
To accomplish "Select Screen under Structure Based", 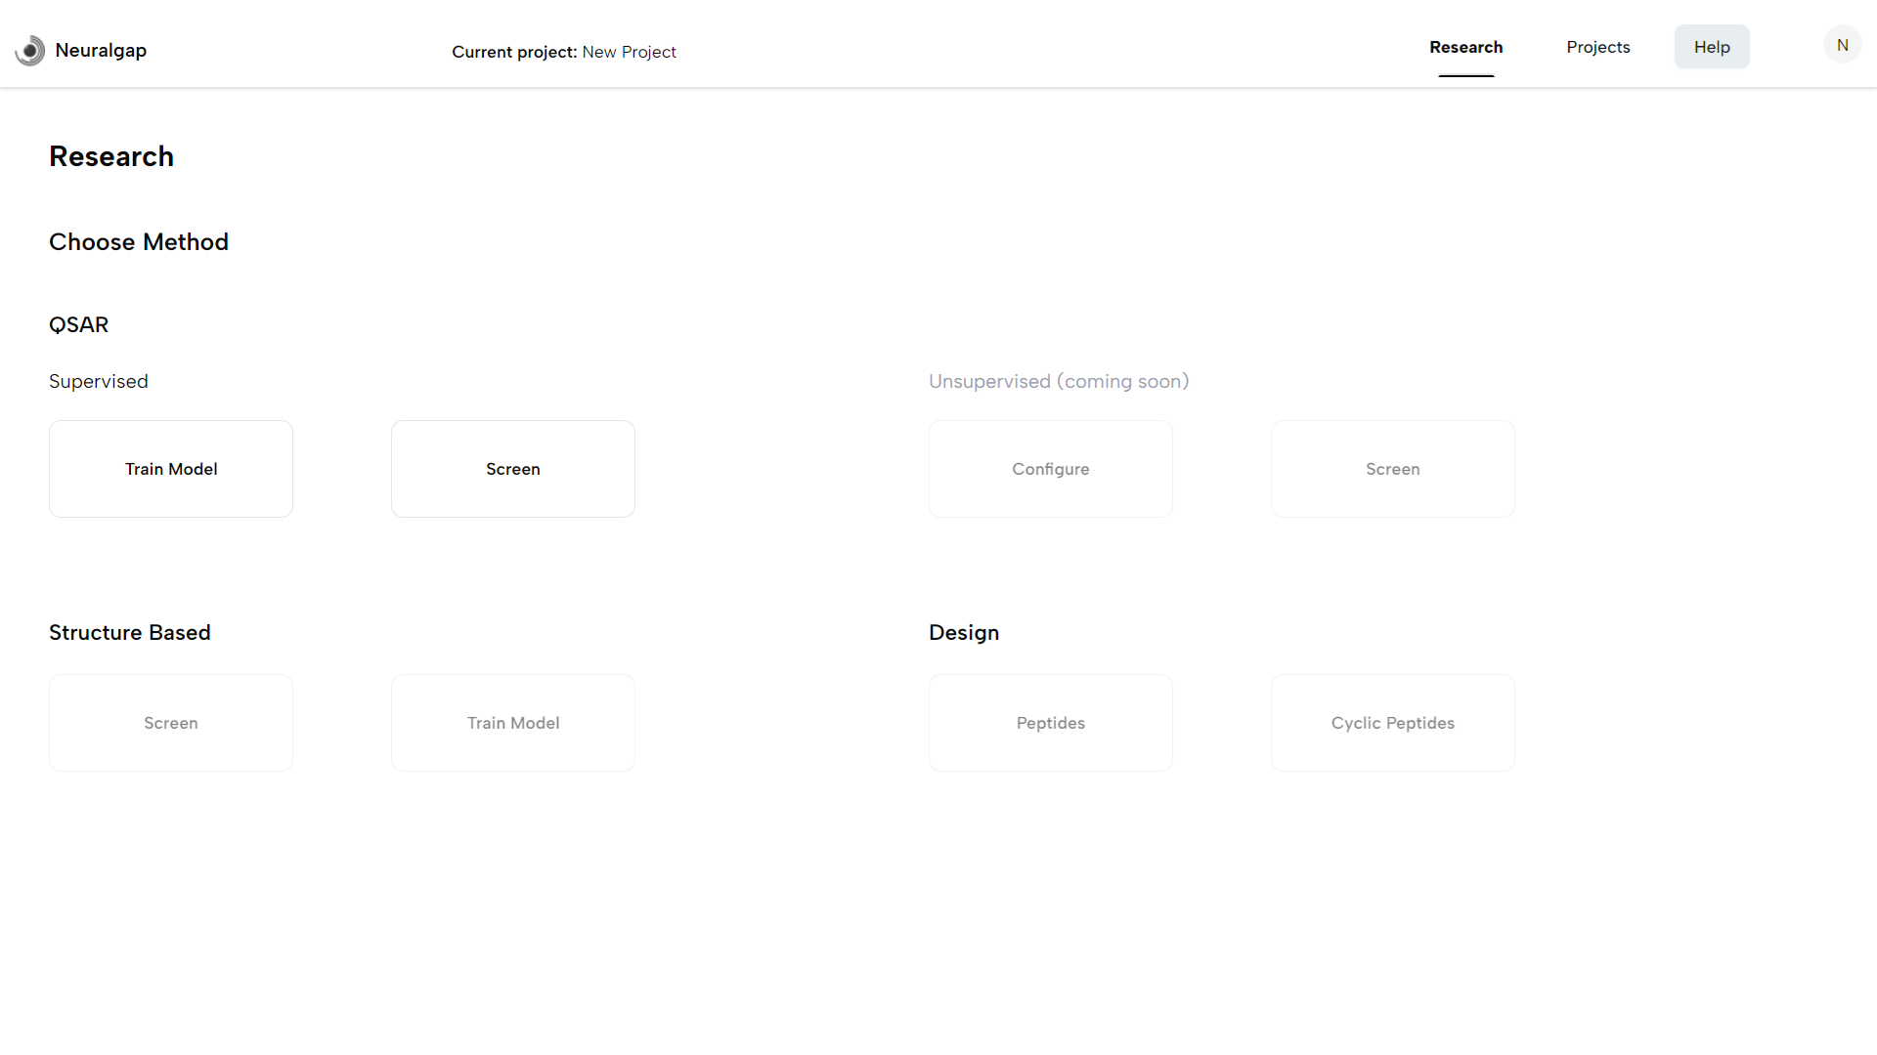I will pos(171,723).
